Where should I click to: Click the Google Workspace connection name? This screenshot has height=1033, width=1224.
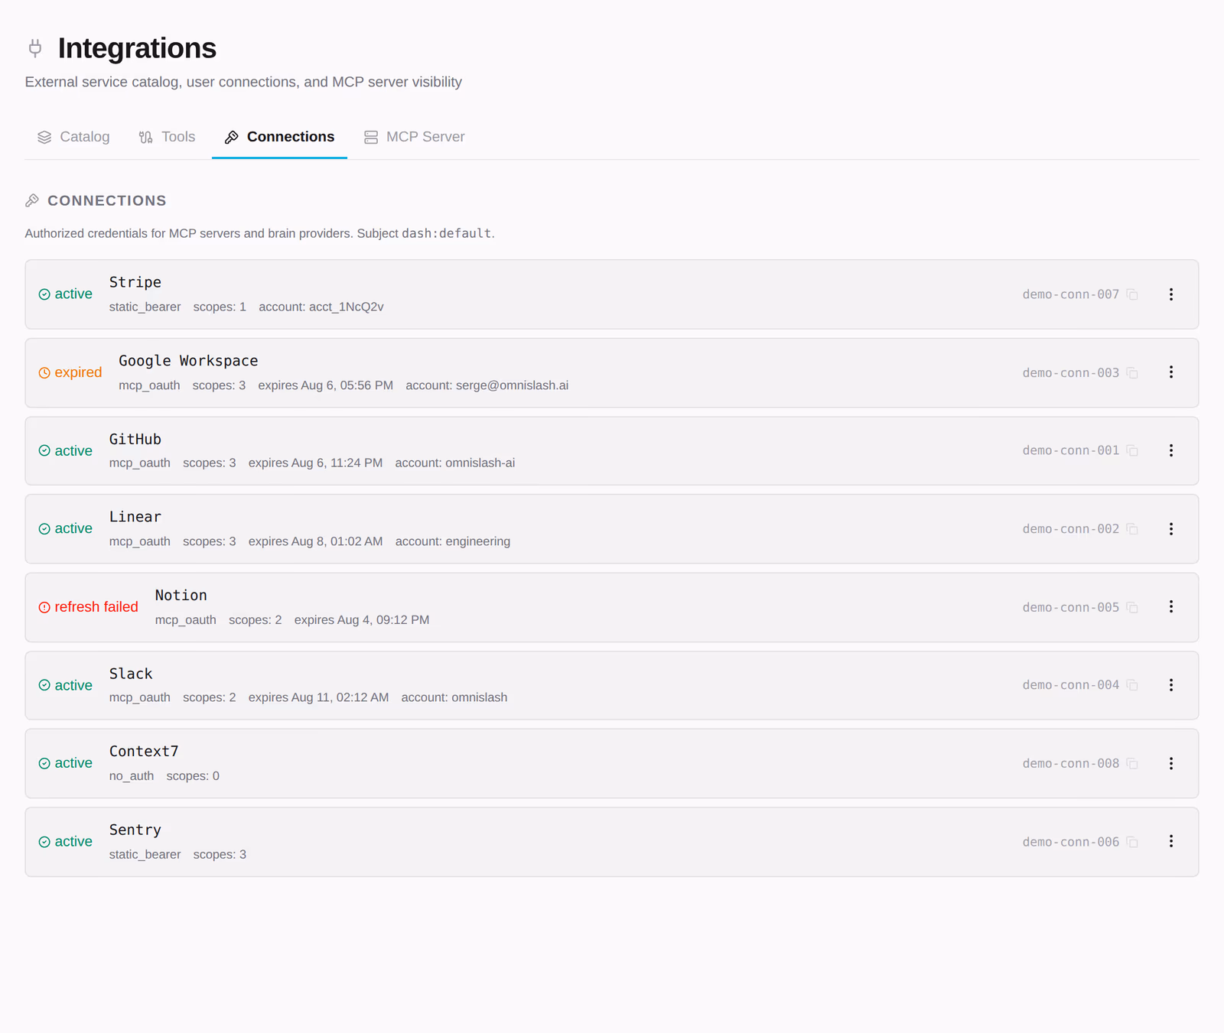[188, 361]
